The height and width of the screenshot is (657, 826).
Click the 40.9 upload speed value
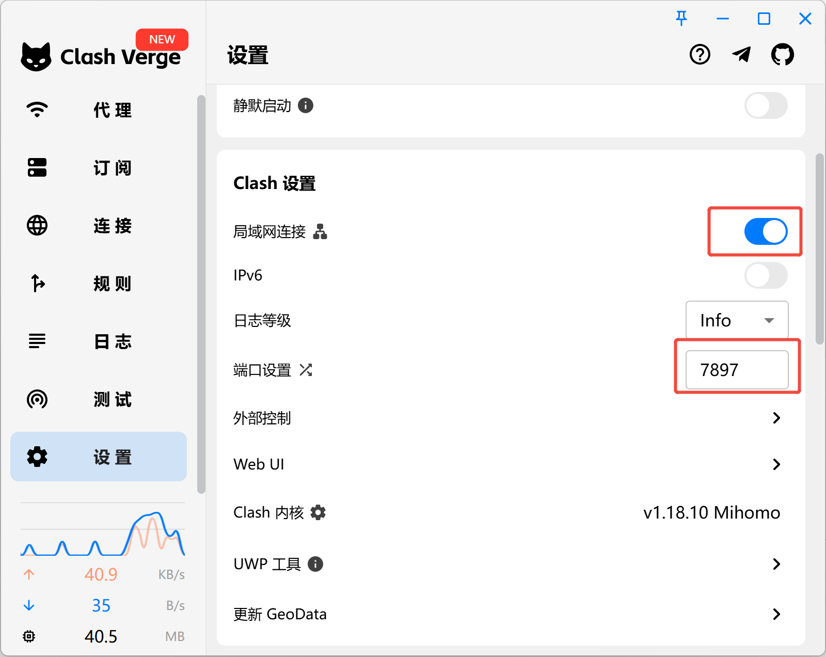pos(101,574)
